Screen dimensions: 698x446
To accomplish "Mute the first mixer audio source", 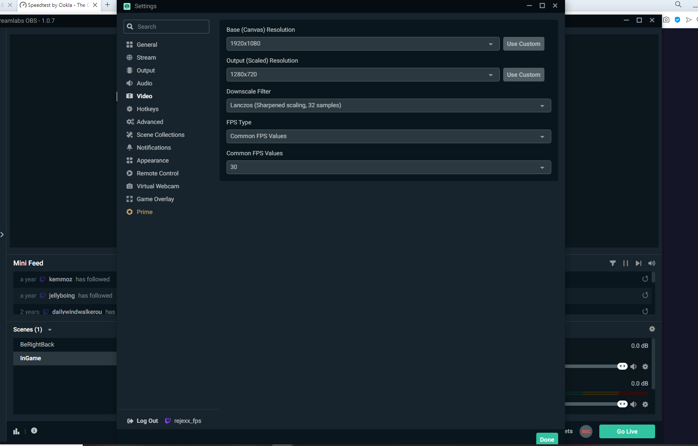I will [634, 367].
